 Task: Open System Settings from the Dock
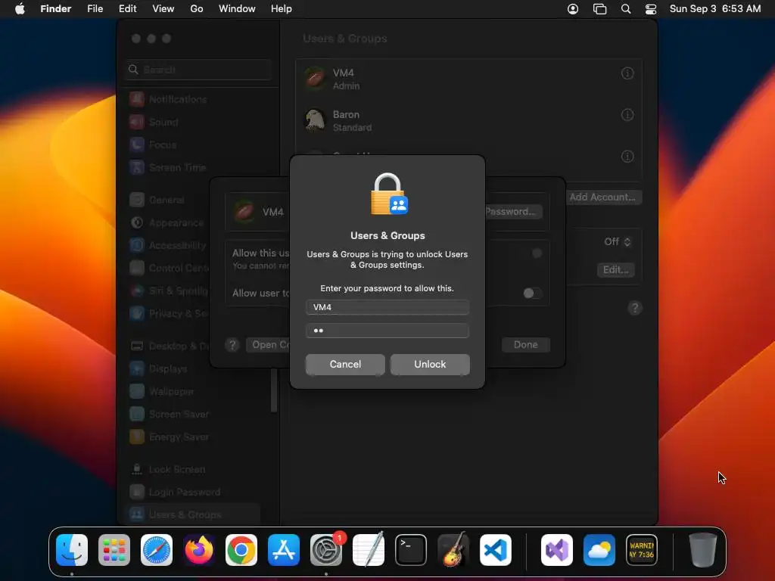(x=326, y=550)
